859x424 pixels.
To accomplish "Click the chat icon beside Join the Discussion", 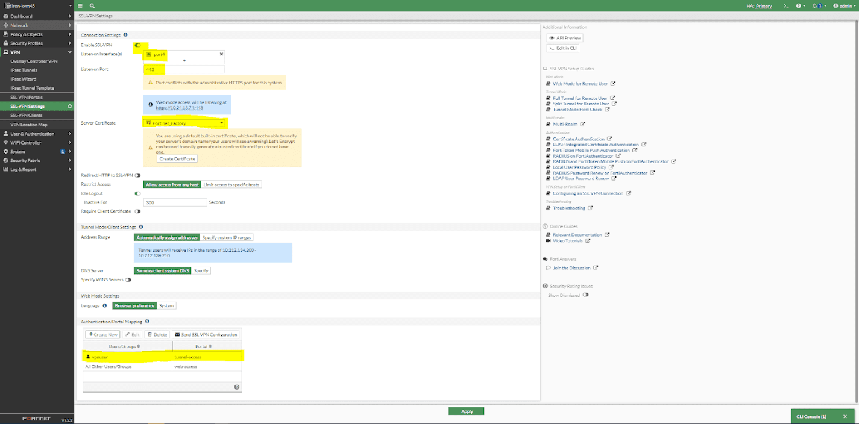I will [x=549, y=268].
